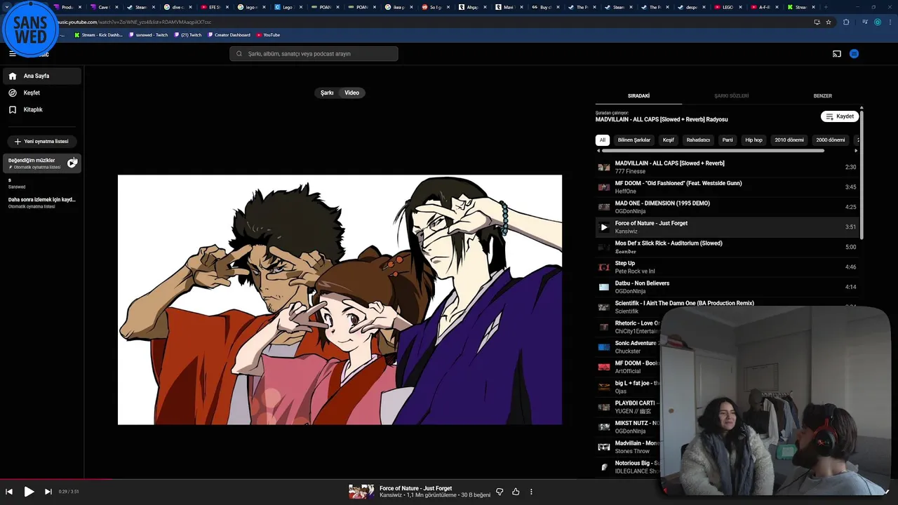Image resolution: width=898 pixels, height=505 pixels.
Task: Dislike Force of Nature - Just Forget
Action: 500,492
